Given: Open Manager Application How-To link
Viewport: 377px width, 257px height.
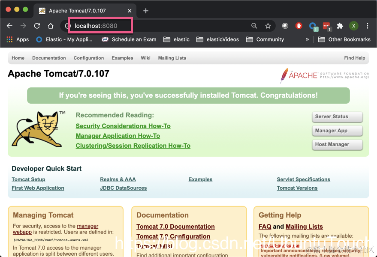Looking at the screenshot, I should point(118,136).
